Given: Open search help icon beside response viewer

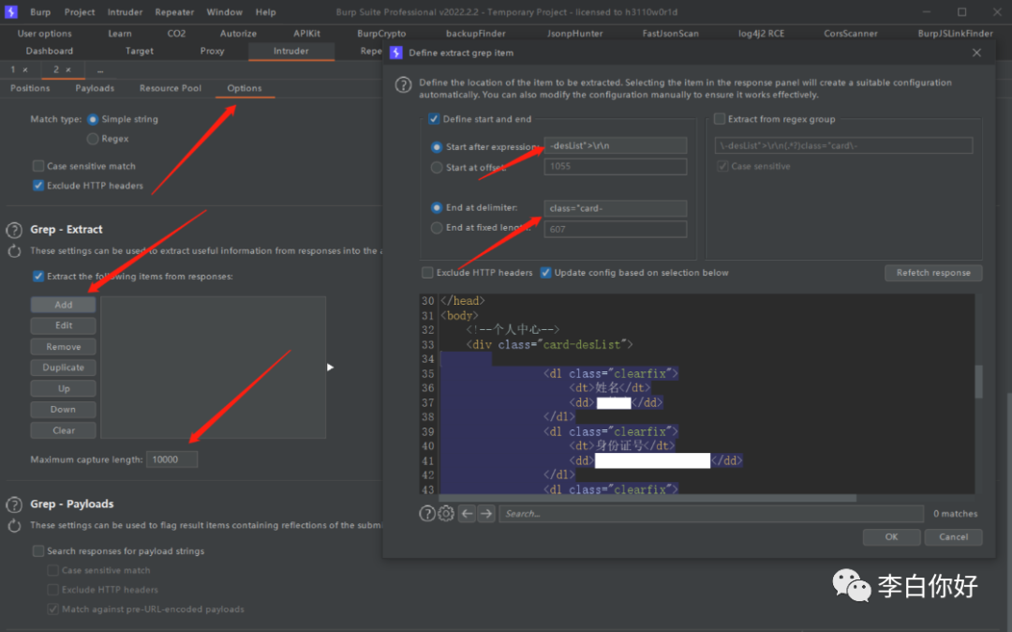Looking at the screenshot, I should (427, 513).
